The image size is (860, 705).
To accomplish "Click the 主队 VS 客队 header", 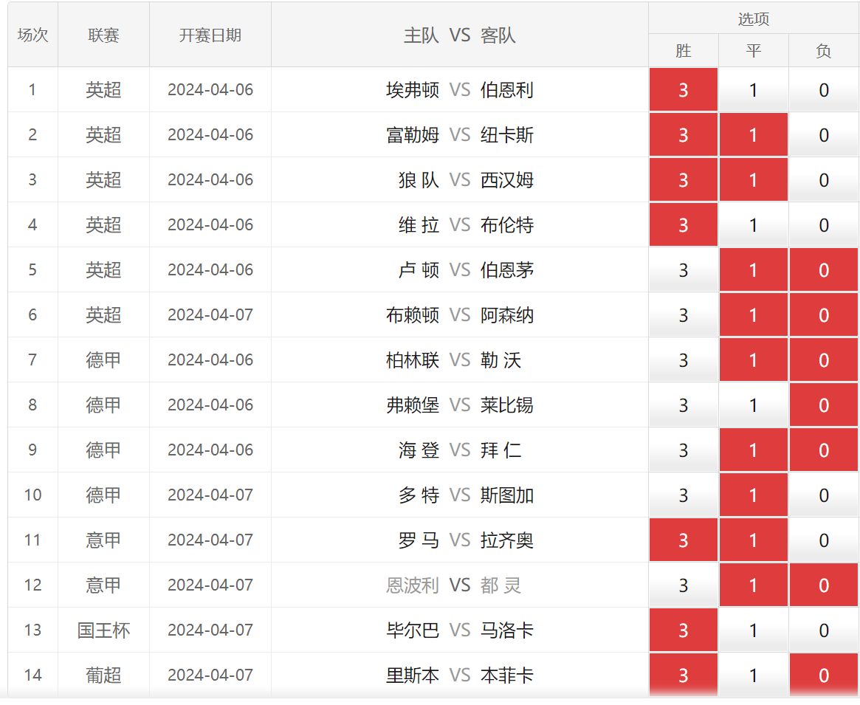I will [460, 35].
